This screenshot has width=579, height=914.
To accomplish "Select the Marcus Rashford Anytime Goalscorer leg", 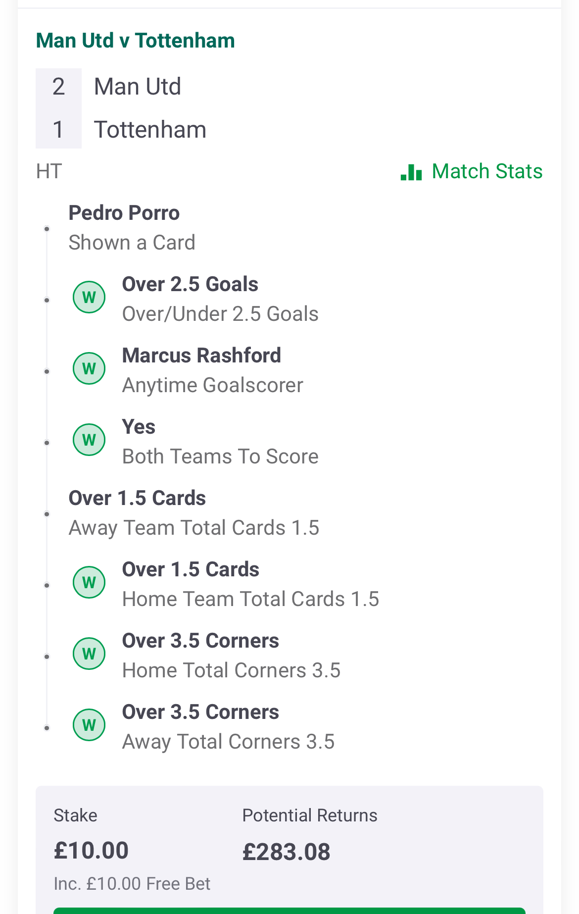I will [x=213, y=370].
